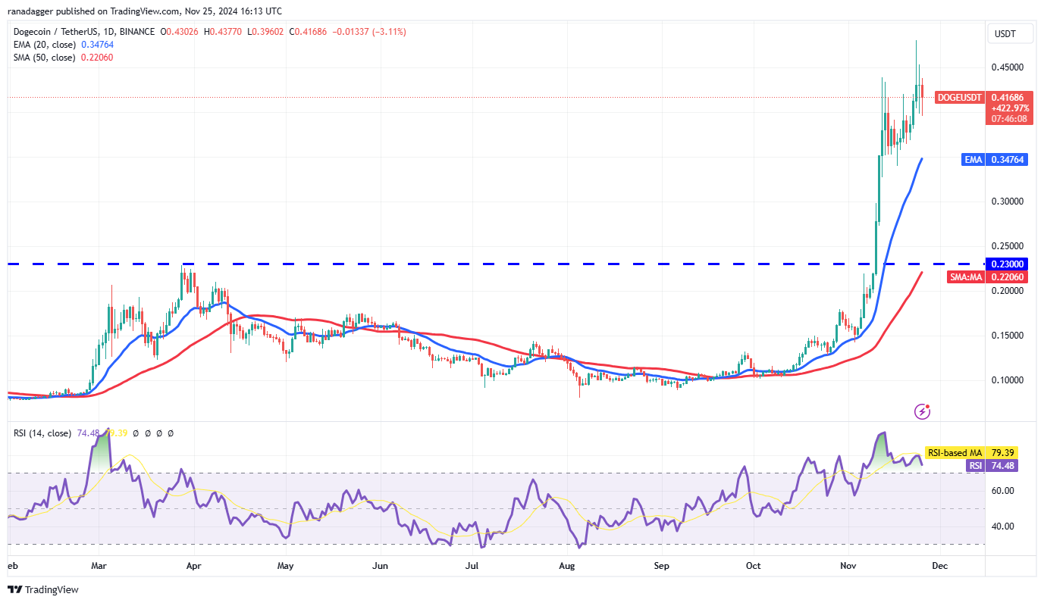Click the 'ranadagger published on TradingView.com' header text
The width and height of the screenshot is (1044, 603).
pyautogui.click(x=94, y=11)
